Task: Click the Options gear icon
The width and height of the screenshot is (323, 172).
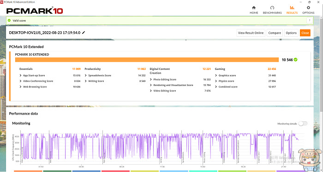Action: [x=308, y=8]
